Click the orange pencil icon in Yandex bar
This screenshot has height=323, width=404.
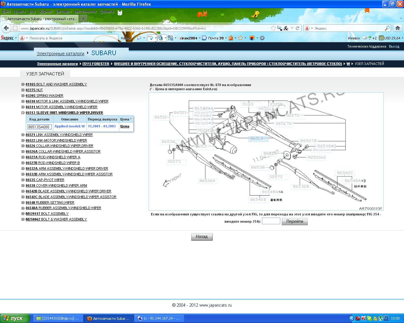click(231, 38)
